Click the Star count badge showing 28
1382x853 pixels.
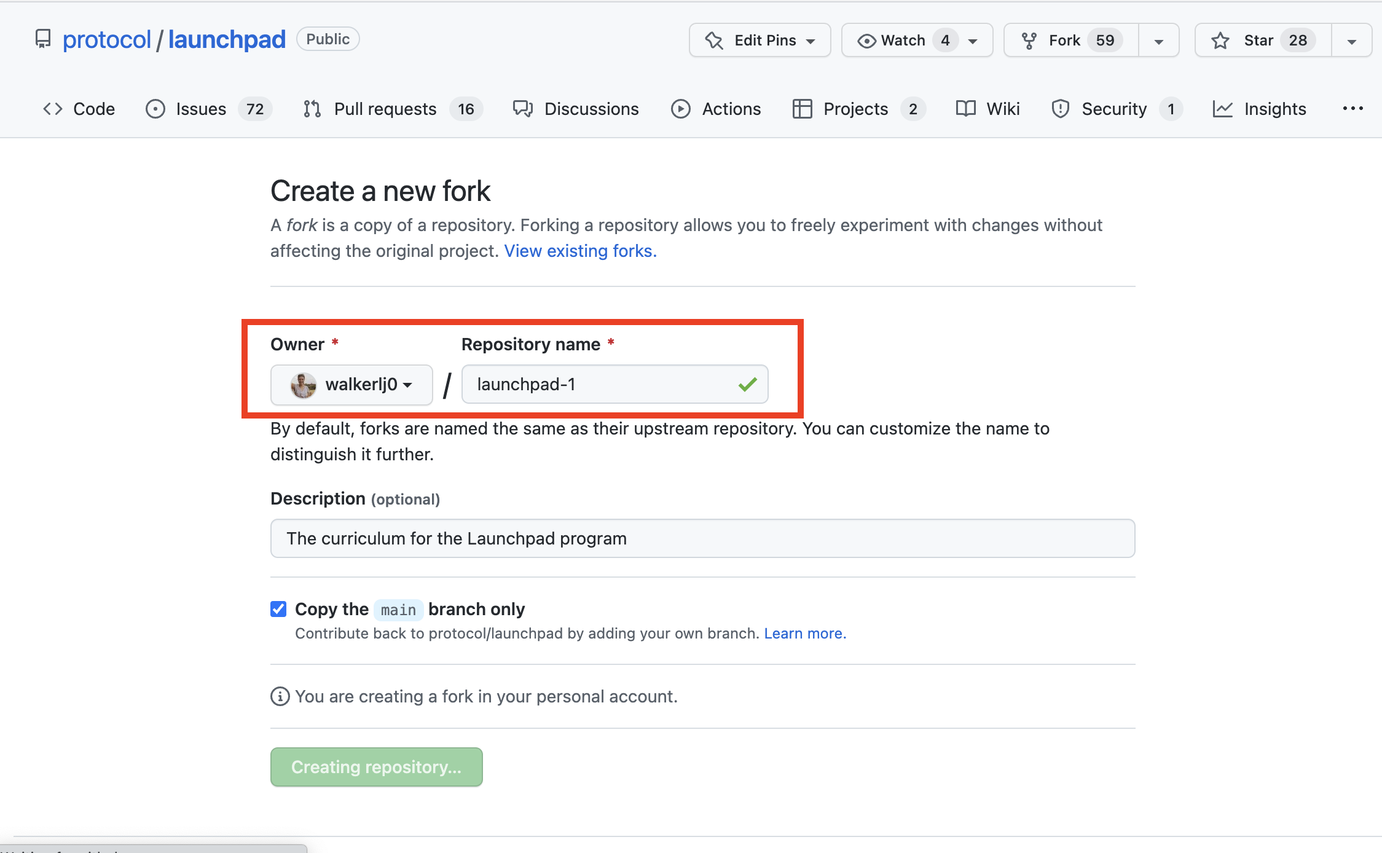[x=1298, y=41]
